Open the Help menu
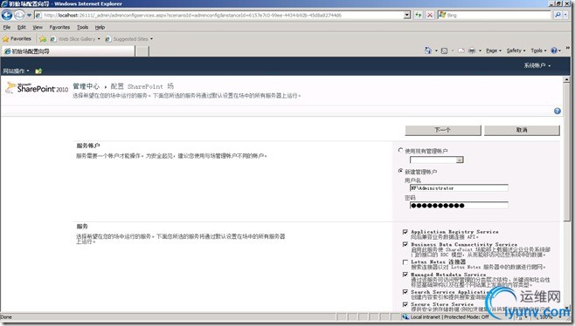Image resolution: width=575 pixels, height=326 pixels. (100, 27)
